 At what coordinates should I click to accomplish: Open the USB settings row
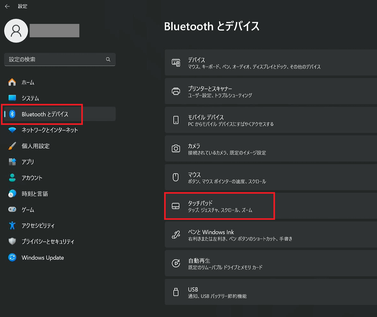[x=270, y=292]
